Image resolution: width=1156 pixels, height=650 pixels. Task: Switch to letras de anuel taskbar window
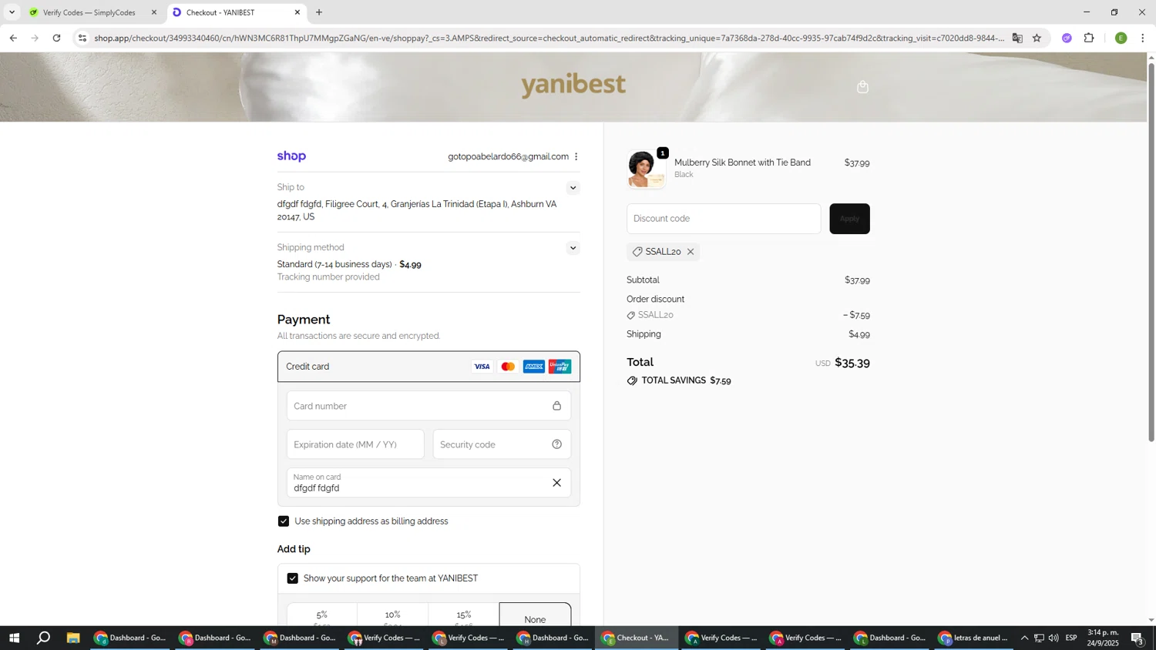pyautogui.click(x=974, y=638)
